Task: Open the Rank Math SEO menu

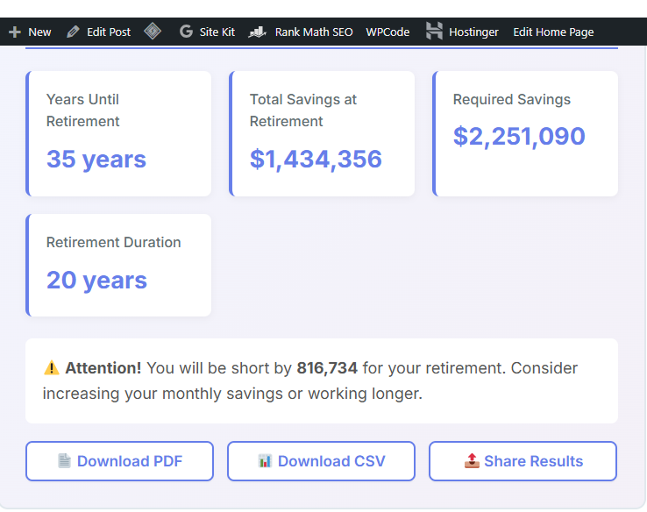Action: [313, 32]
